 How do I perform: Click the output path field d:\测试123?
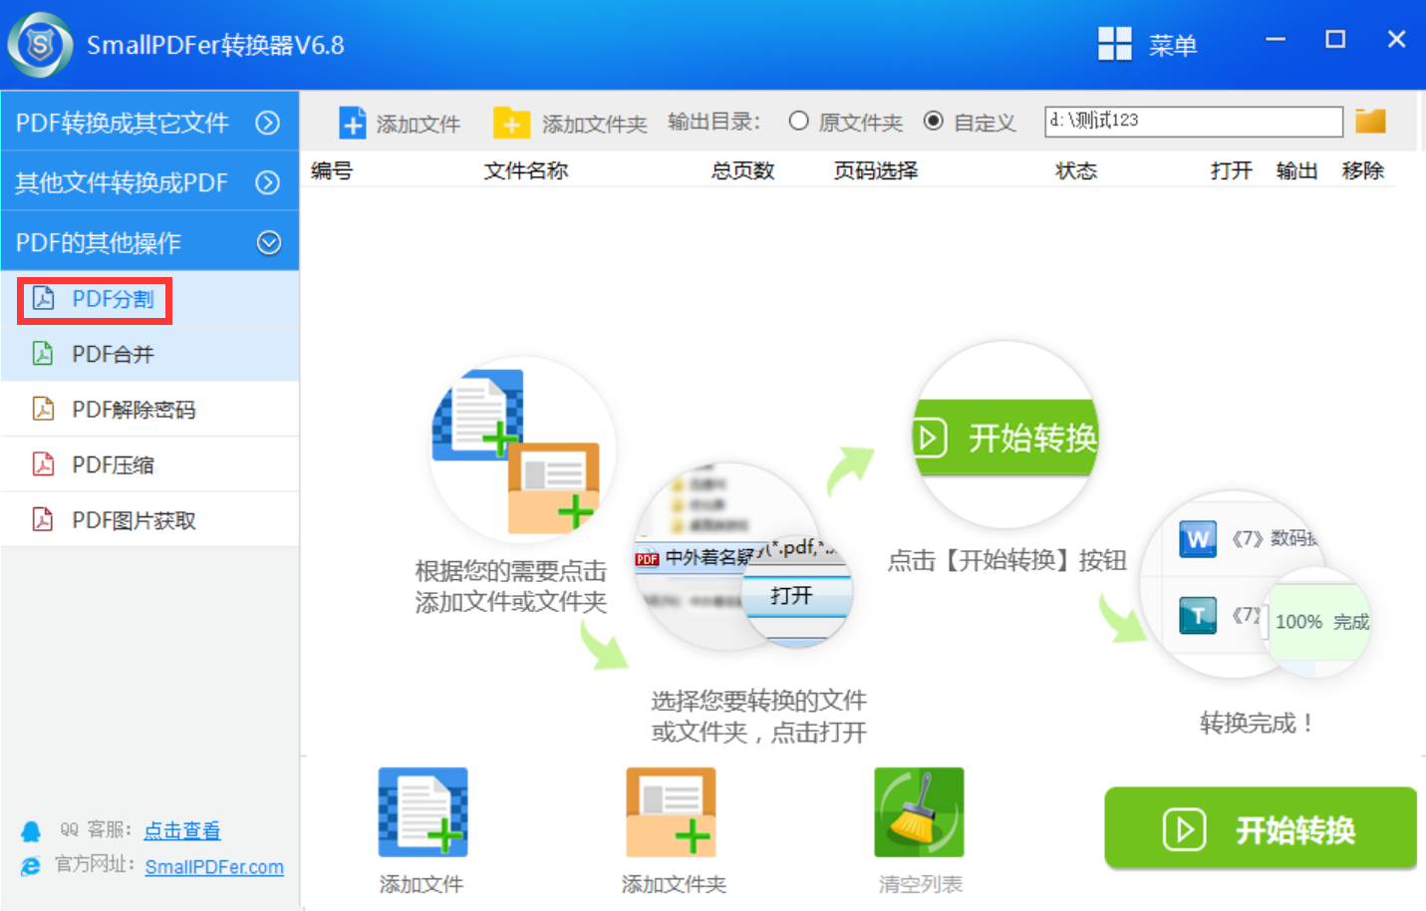pyautogui.click(x=1194, y=121)
